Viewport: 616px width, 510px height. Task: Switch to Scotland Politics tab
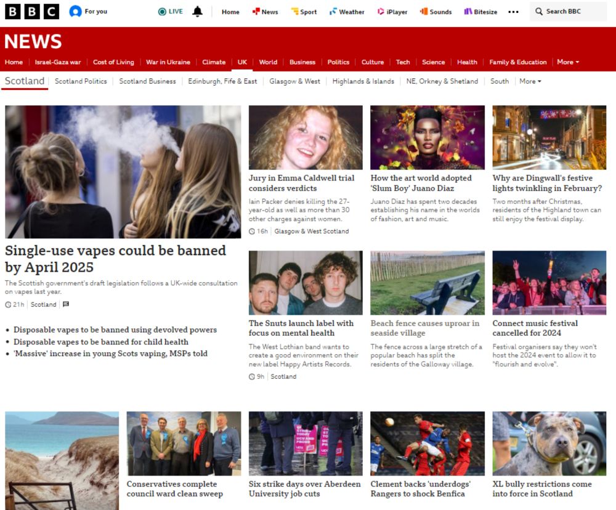tap(81, 81)
